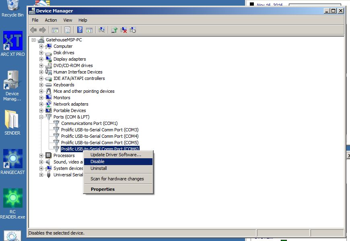Click the mouse icon beside Mice and other pointing devices

[x=48, y=91]
